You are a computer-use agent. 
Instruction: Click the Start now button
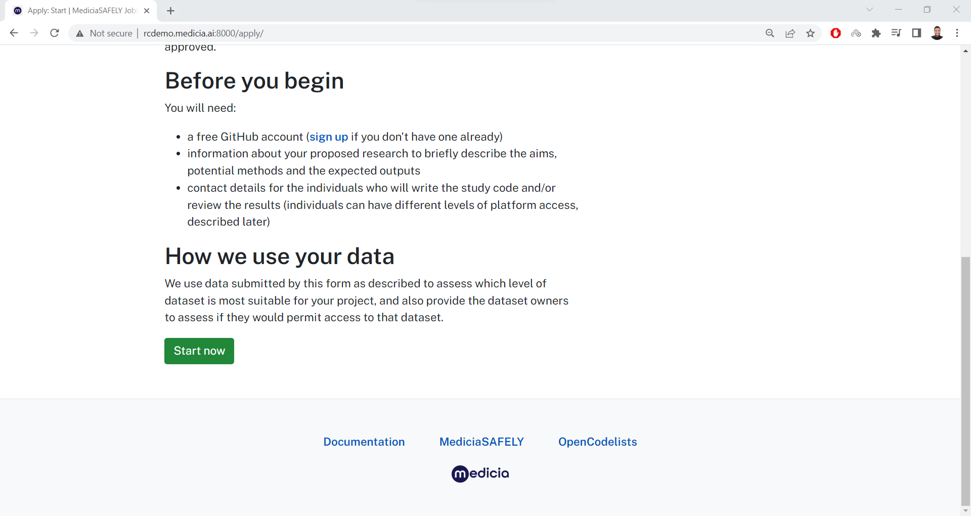pyautogui.click(x=199, y=351)
